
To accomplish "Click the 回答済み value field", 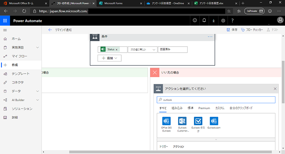I will [x=173, y=49].
